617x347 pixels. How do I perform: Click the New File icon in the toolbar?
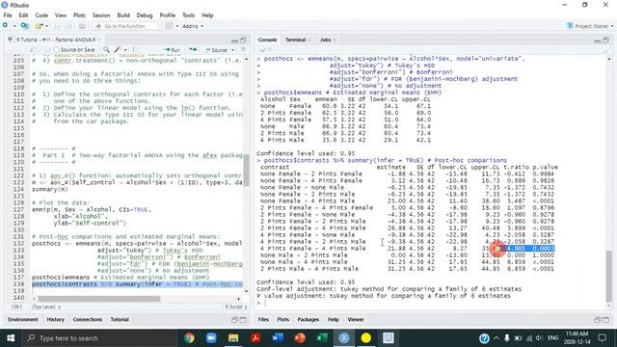(x=5, y=26)
